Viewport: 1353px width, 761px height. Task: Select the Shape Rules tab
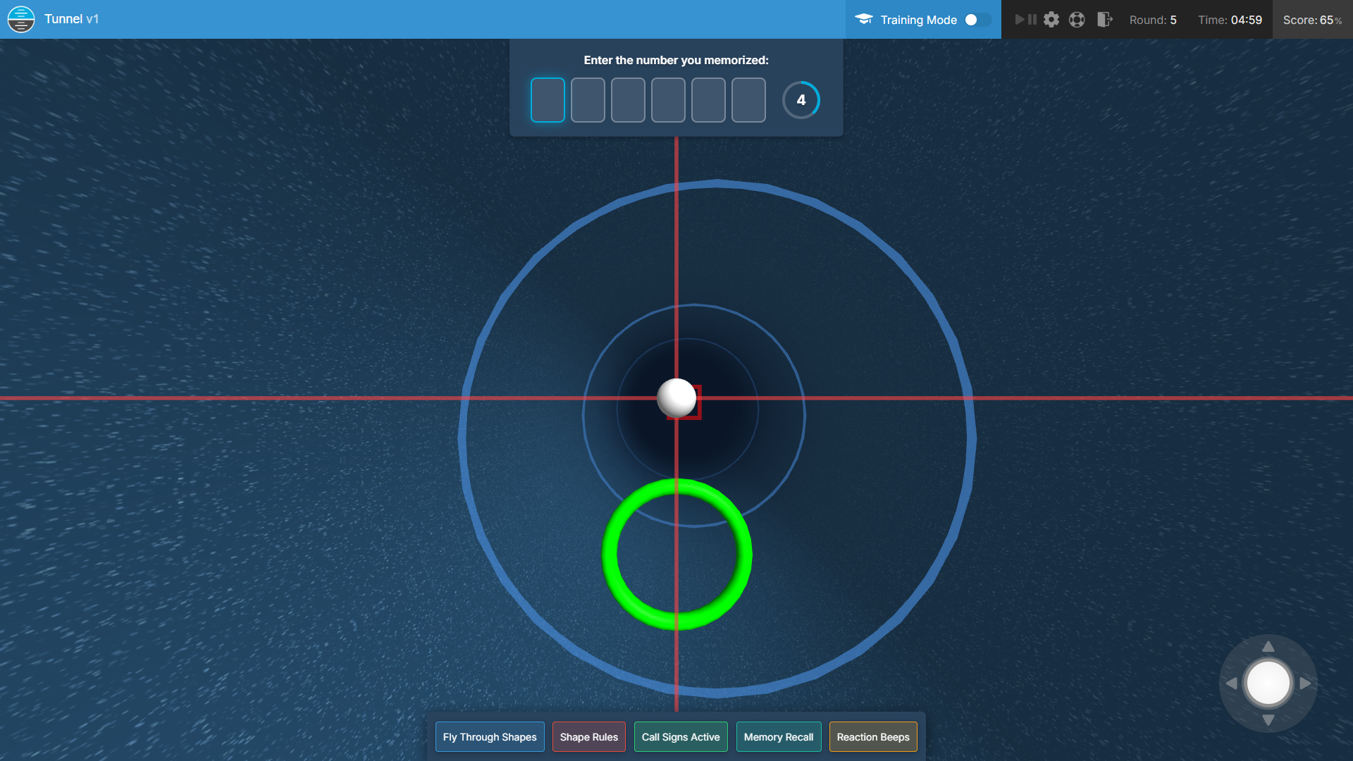588,737
